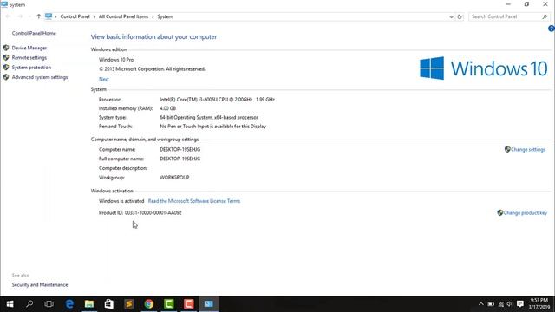Go to Control Panel Home
The image size is (555, 312).
(34, 33)
